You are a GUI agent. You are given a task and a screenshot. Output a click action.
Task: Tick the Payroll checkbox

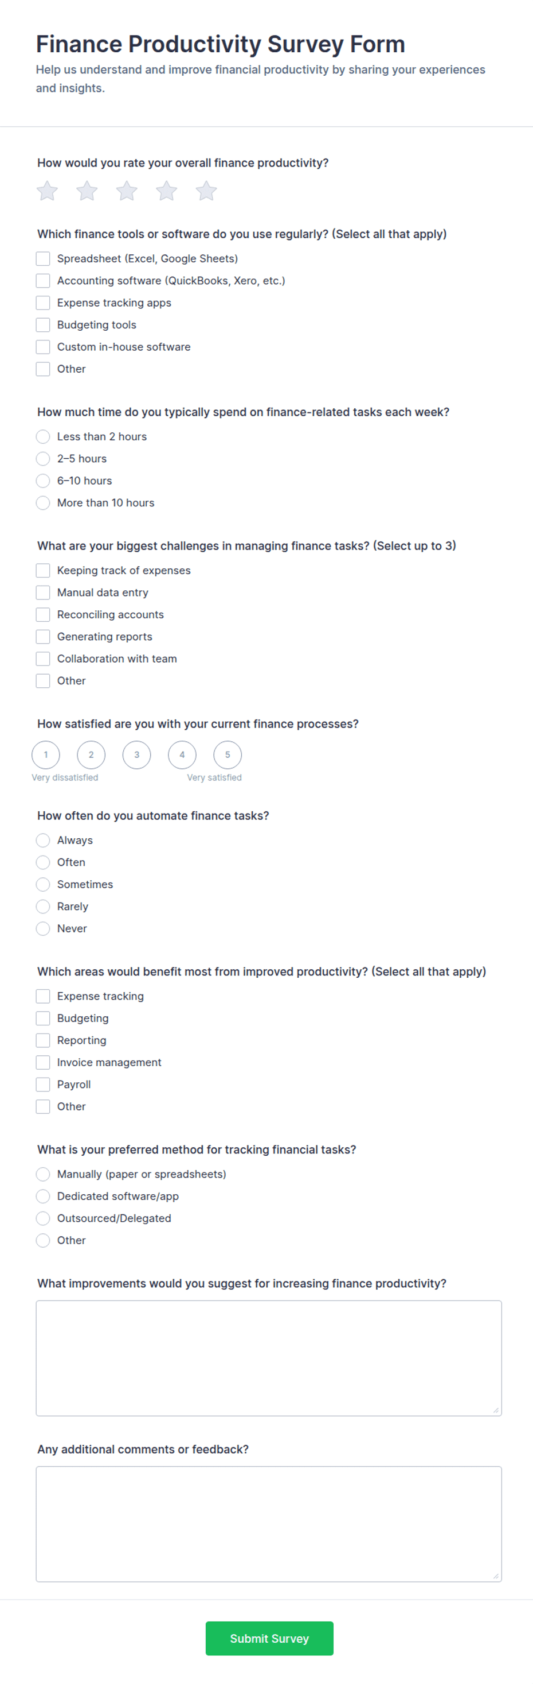(x=43, y=1085)
